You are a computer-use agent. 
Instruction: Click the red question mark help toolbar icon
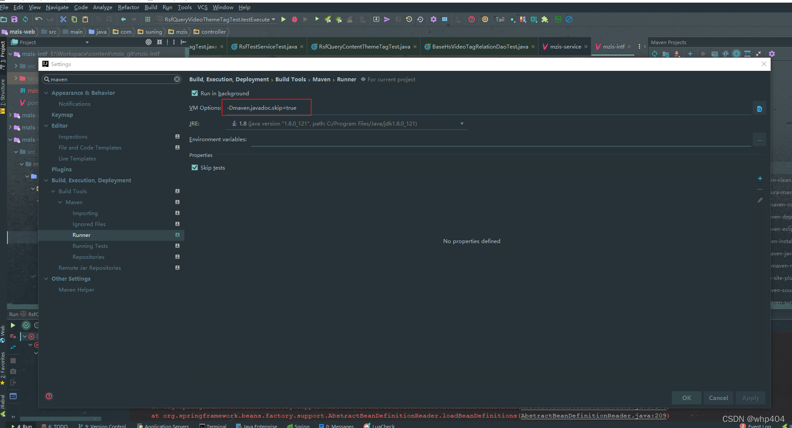(x=472, y=19)
